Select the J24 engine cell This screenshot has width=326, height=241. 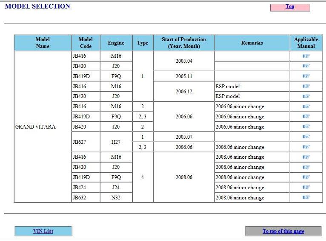click(x=116, y=188)
